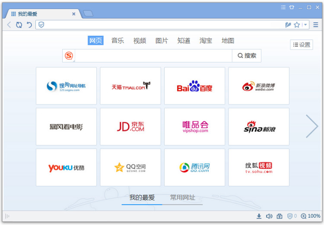Select the 网页 search category
The height and width of the screenshot is (225, 324).
coord(95,40)
